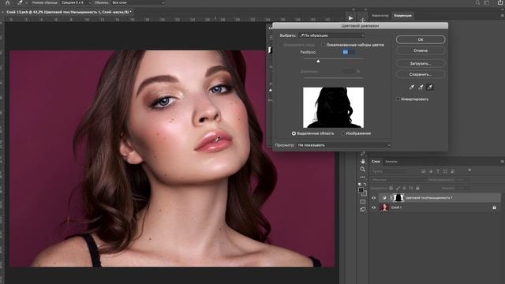
Task: Select the Слой 13.psb document tab
Action: point(69,12)
